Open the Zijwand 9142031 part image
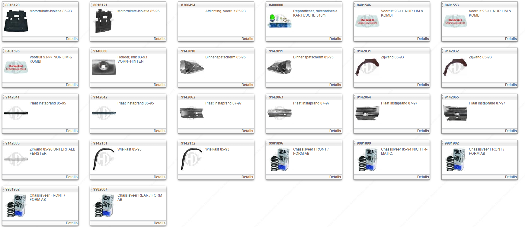Screen dimensions: 525x227 click(367, 67)
